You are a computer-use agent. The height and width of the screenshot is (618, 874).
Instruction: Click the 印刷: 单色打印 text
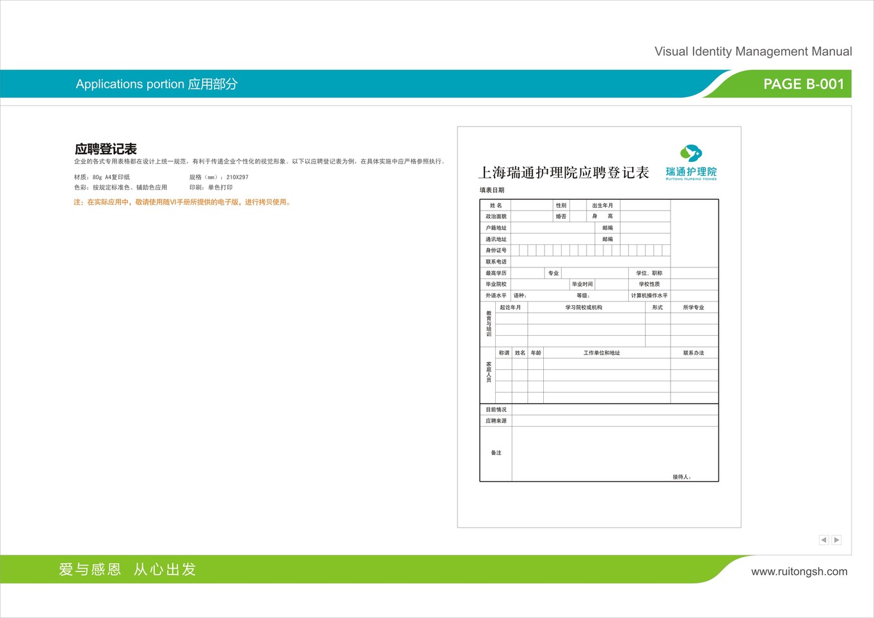(211, 187)
